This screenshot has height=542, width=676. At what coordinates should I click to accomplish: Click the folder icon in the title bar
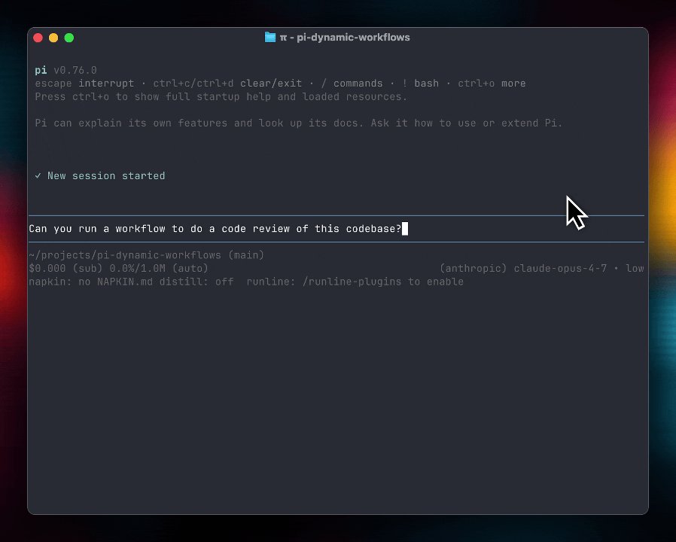pos(270,38)
